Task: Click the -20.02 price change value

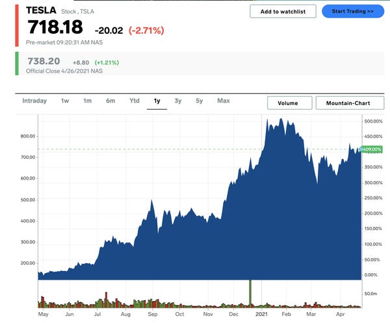Action: coord(109,30)
